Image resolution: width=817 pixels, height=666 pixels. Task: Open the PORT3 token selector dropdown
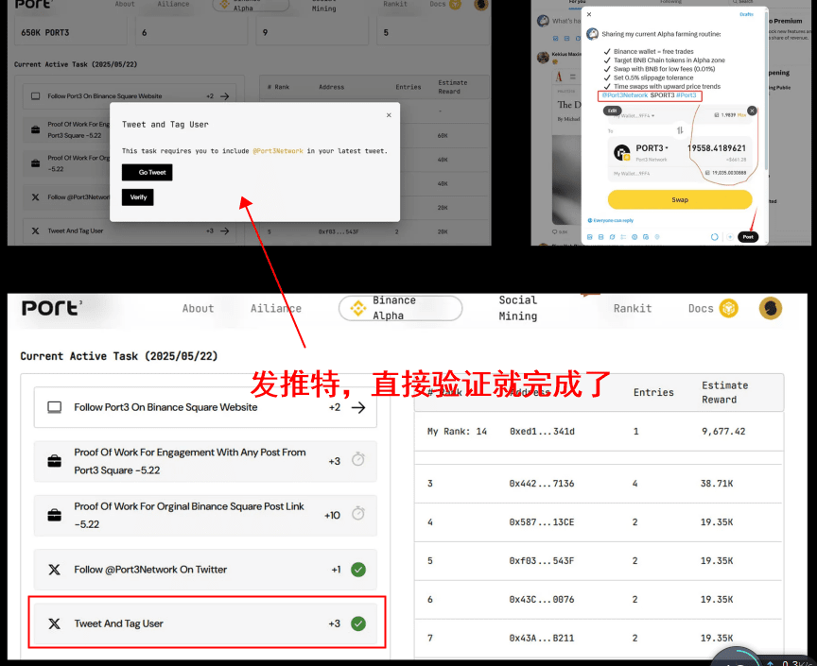pos(652,148)
